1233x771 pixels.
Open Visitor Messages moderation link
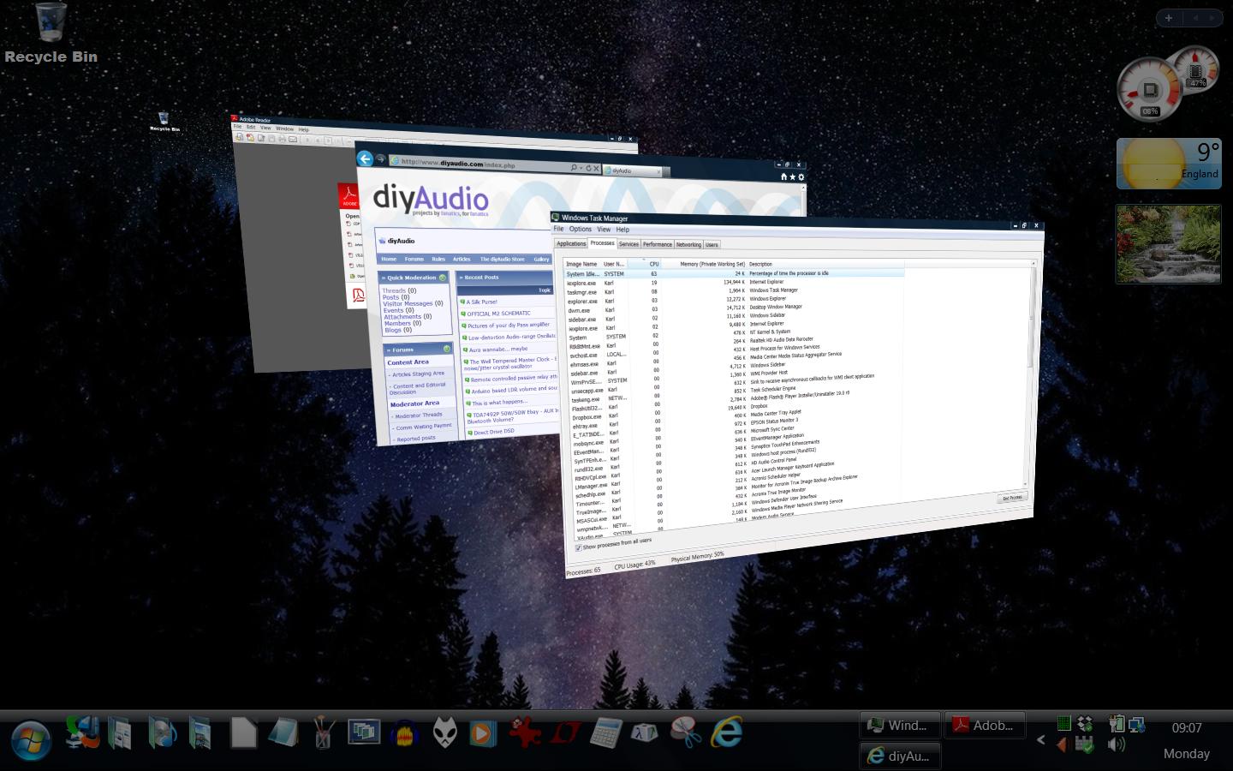click(x=407, y=303)
